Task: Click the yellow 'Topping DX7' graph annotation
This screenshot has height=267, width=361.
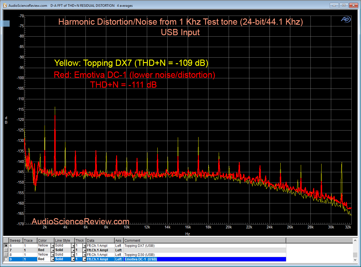Action: pos(131,63)
